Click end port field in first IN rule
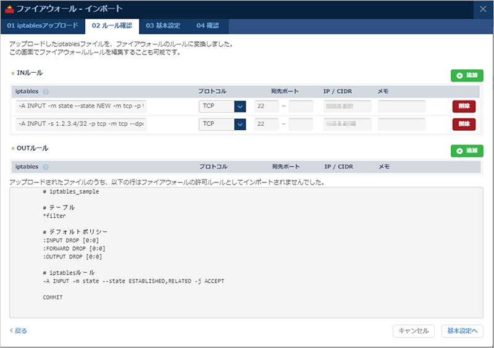This screenshot has width=494, height=348. (301, 106)
